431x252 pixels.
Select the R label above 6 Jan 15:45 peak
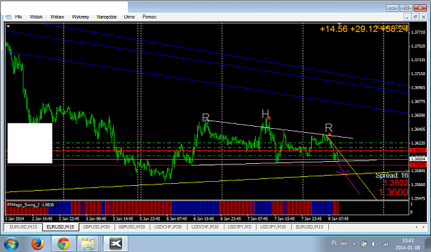coord(206,118)
